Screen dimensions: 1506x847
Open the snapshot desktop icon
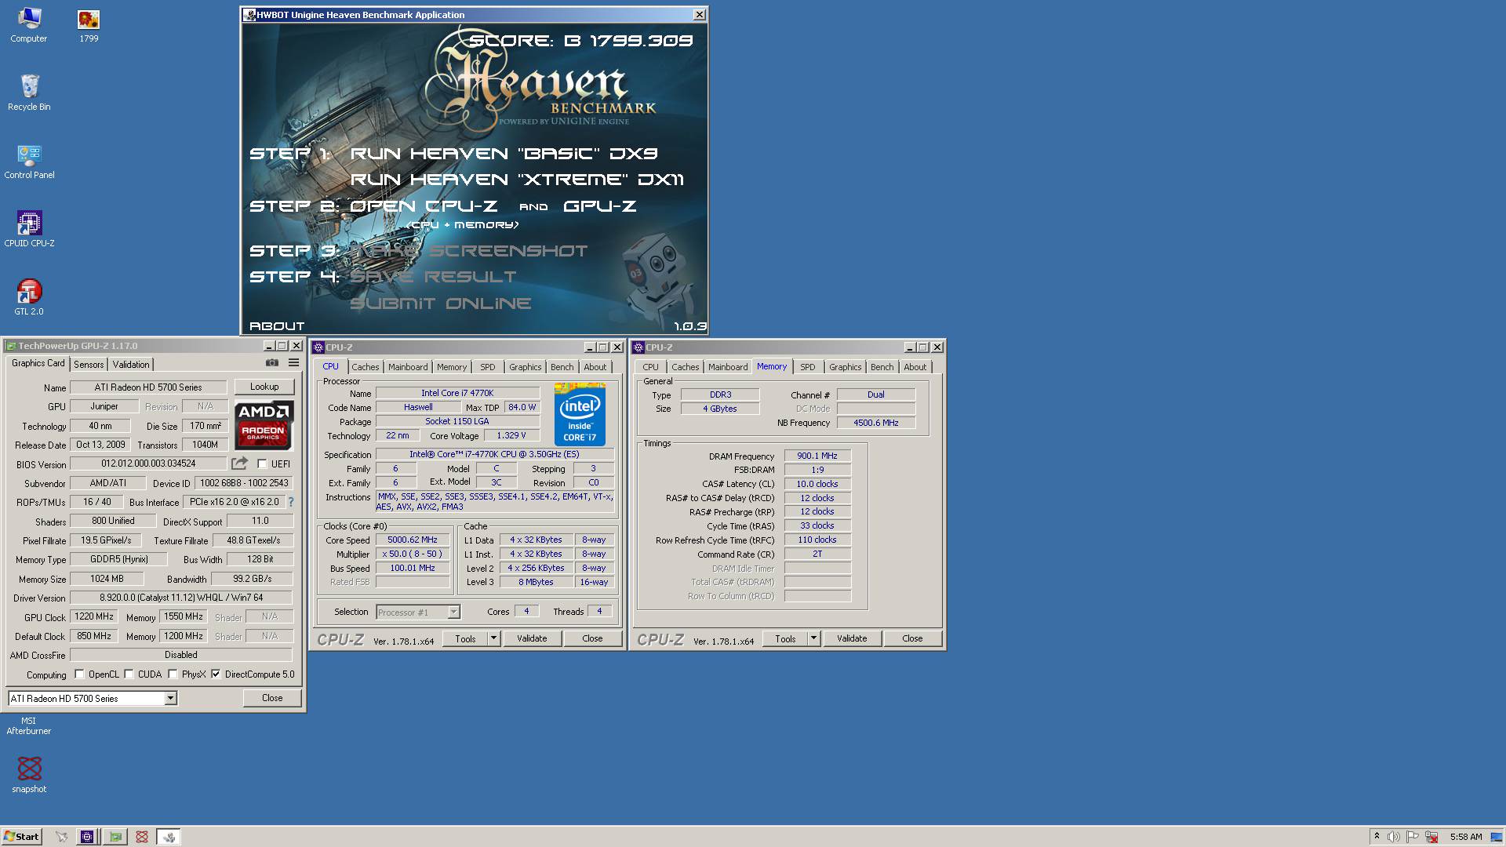click(x=29, y=774)
